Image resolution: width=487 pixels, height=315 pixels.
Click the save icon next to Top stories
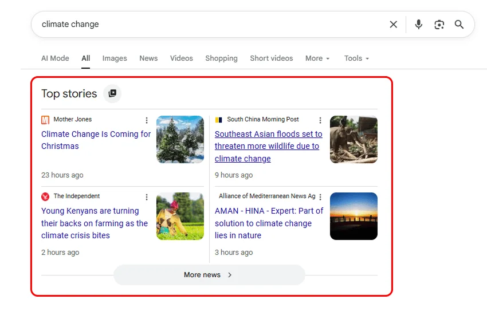112,93
